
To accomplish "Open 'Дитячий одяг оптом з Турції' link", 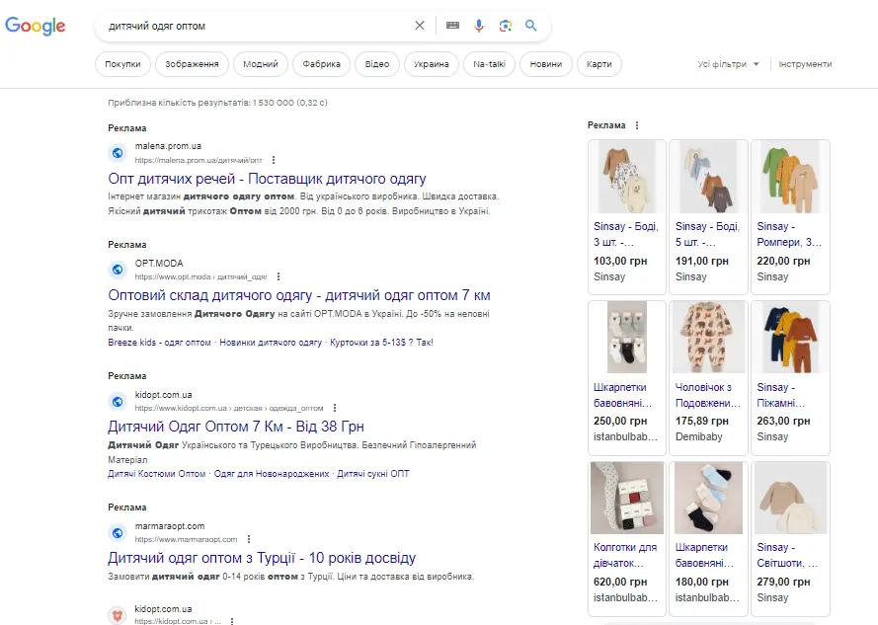I will [x=262, y=558].
